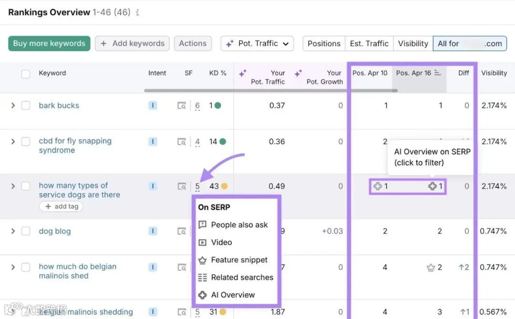Switch to the Visibility tab
Image resolution: width=515 pixels, height=319 pixels.
413,43
